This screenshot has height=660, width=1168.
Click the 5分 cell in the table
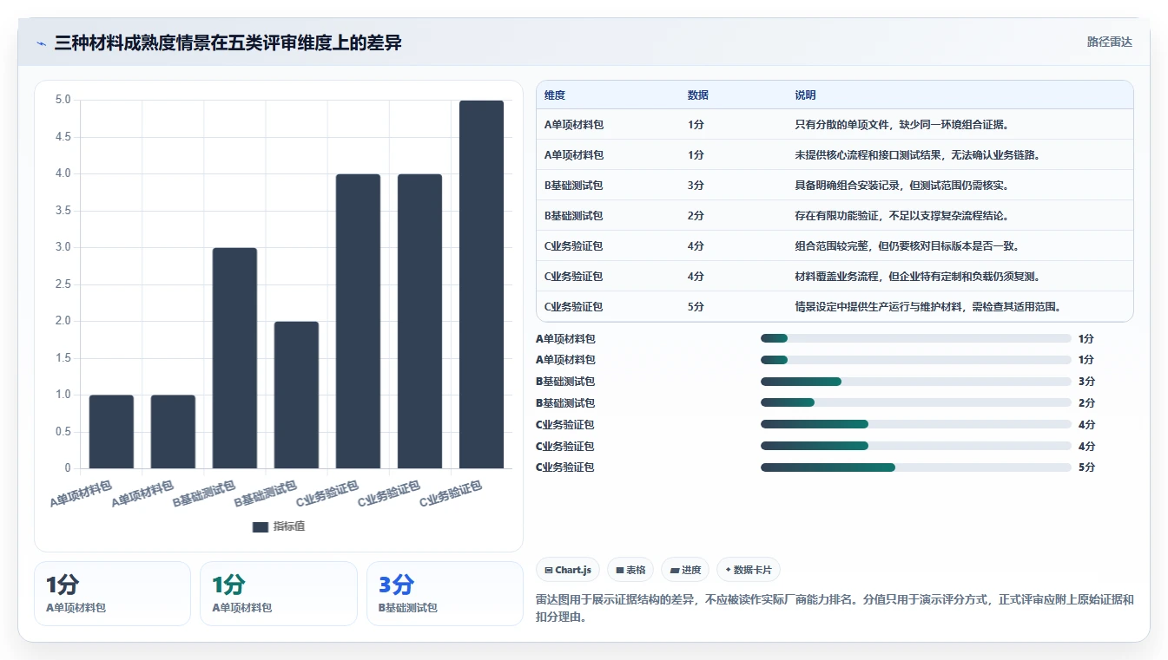[696, 307]
